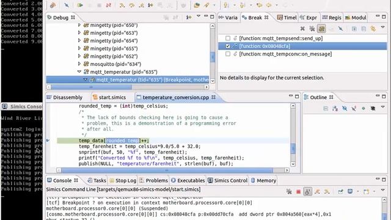Toggle Instruction Stepping Mode in Debug view toolbar
Viewport: 391px width, 220px height.
pos(189,17)
